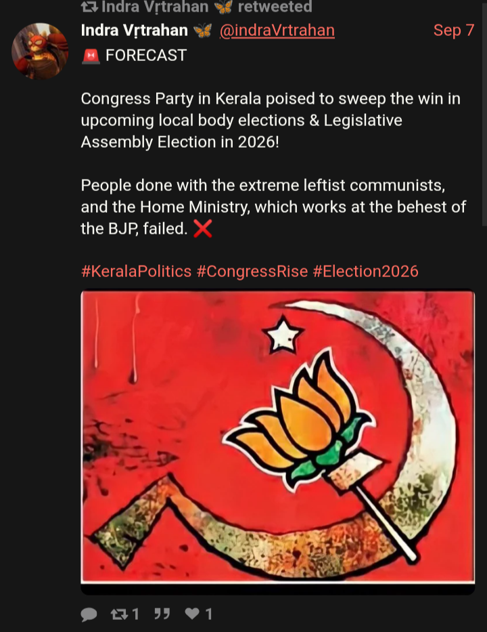Like the tweet with the heart icon

tap(192, 614)
